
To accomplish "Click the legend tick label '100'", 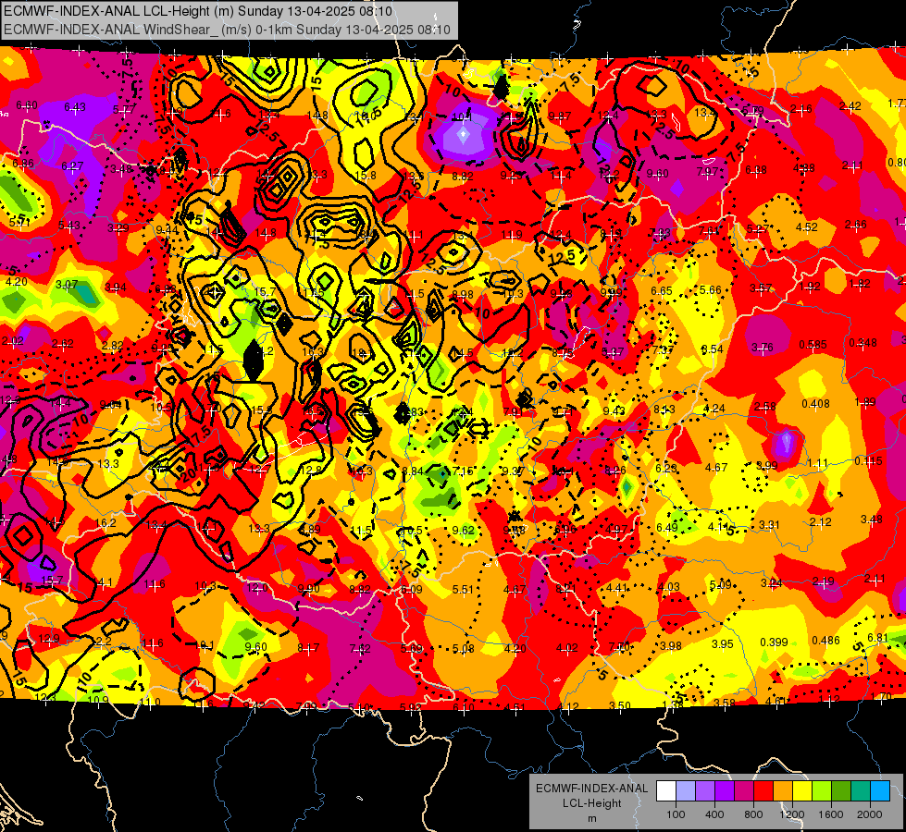I will tap(676, 814).
